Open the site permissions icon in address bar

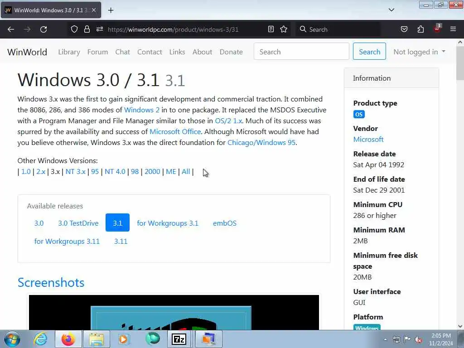(x=99, y=29)
